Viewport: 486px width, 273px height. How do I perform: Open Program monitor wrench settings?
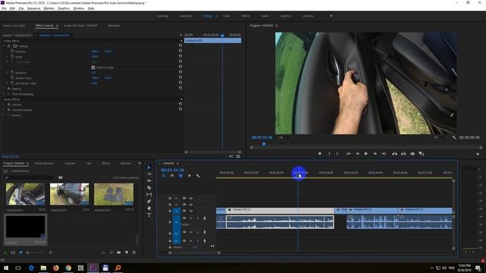tap(454, 137)
